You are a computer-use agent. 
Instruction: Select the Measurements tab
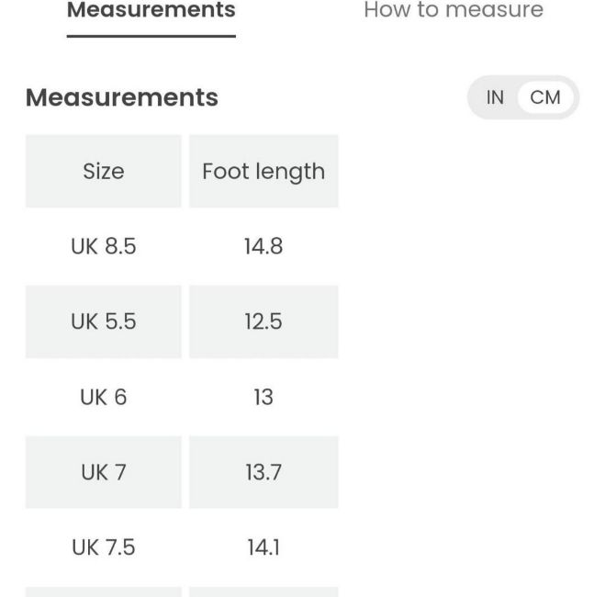[x=151, y=9]
